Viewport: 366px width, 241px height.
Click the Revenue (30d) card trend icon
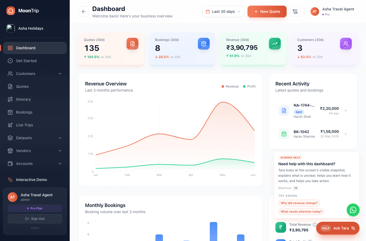[x=275, y=44]
